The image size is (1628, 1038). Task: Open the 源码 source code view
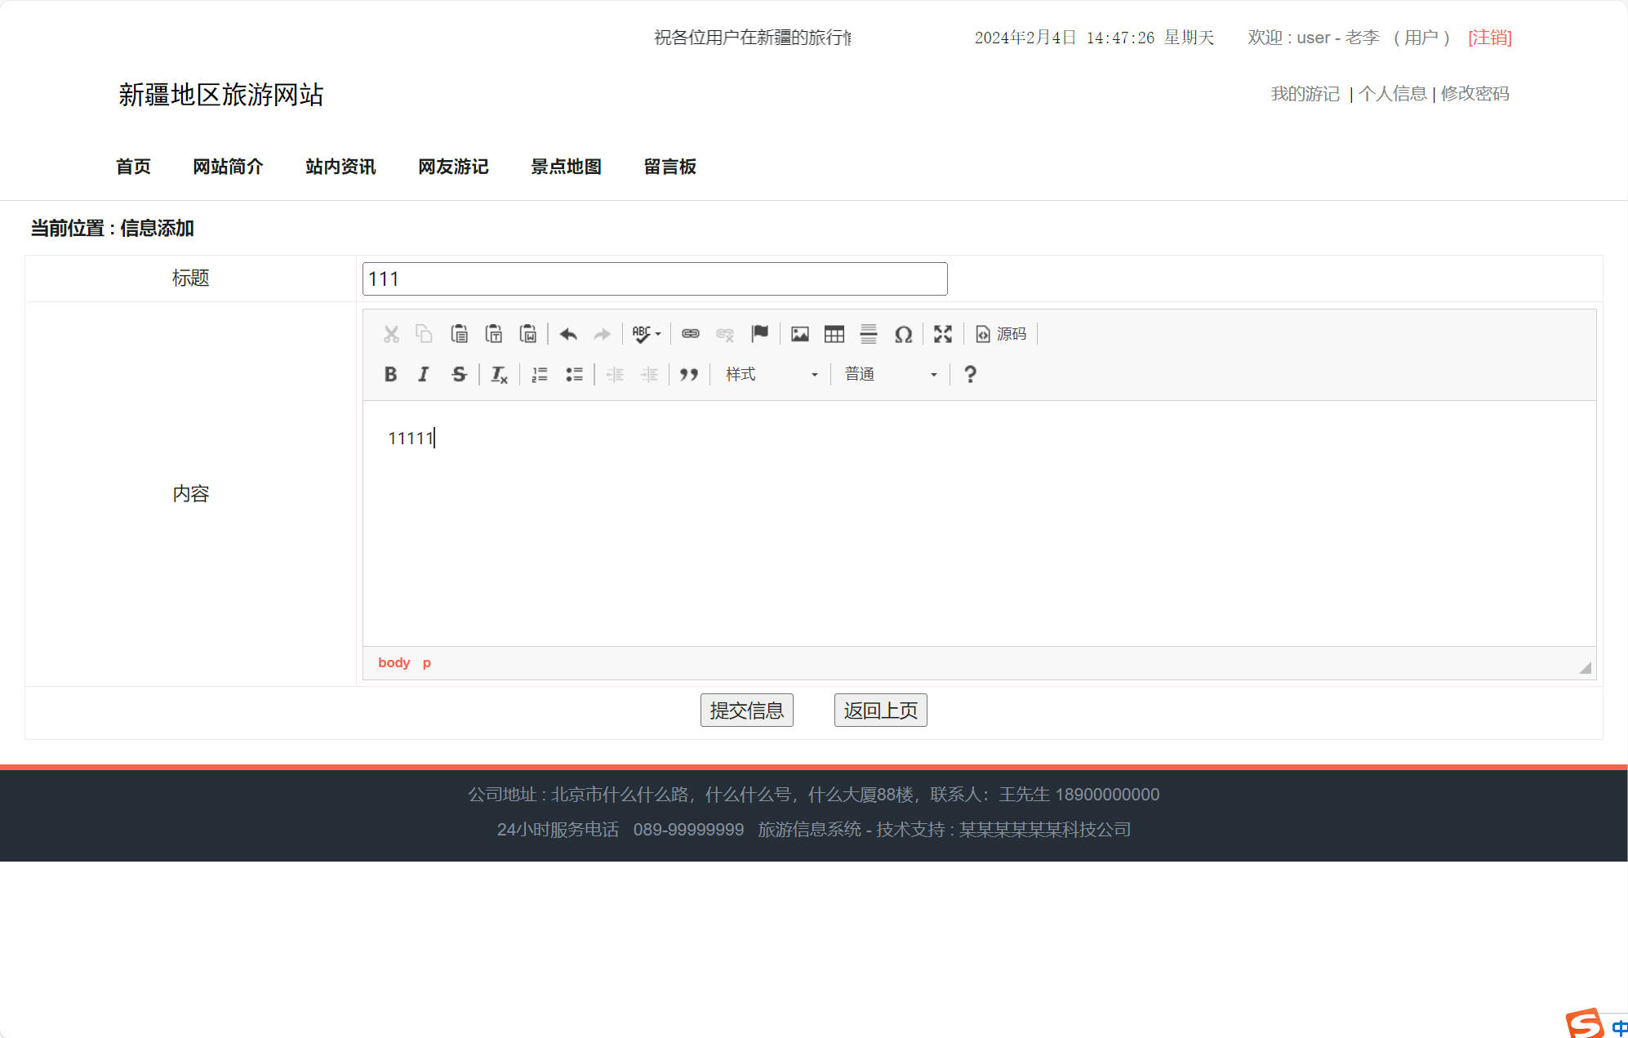[1002, 334]
